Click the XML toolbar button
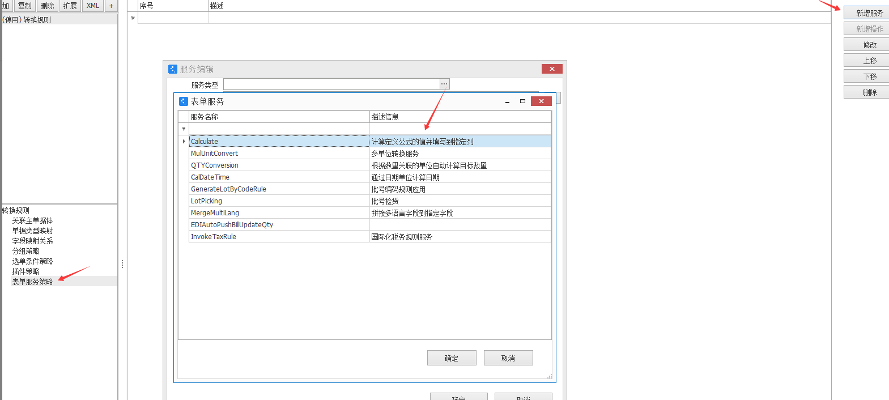 click(x=93, y=6)
